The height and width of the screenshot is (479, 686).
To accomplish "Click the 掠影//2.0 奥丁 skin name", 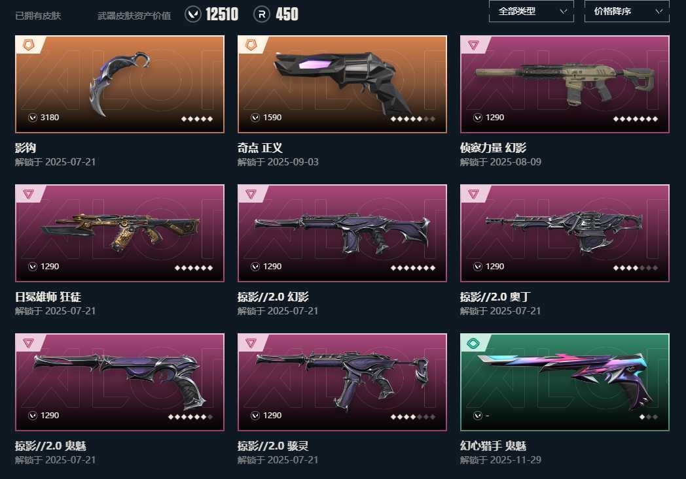I will pos(495,297).
